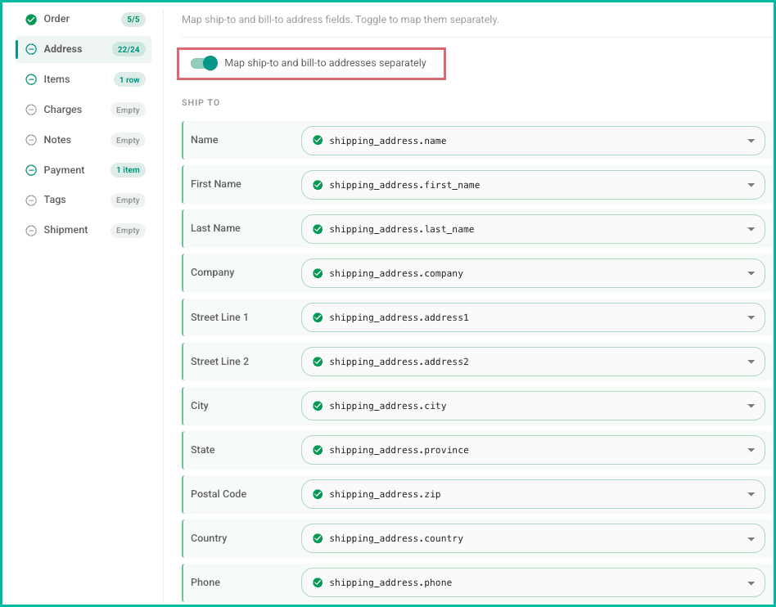Viewport: 776px width, 607px height.
Task: Click the green check icon beside Order
Action: [31, 20]
